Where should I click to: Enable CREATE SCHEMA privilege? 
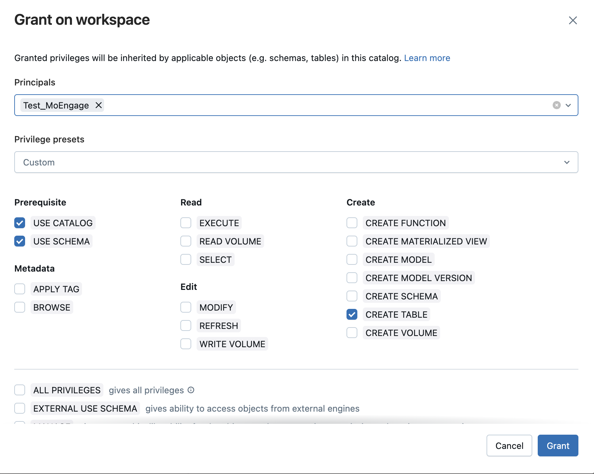point(352,296)
